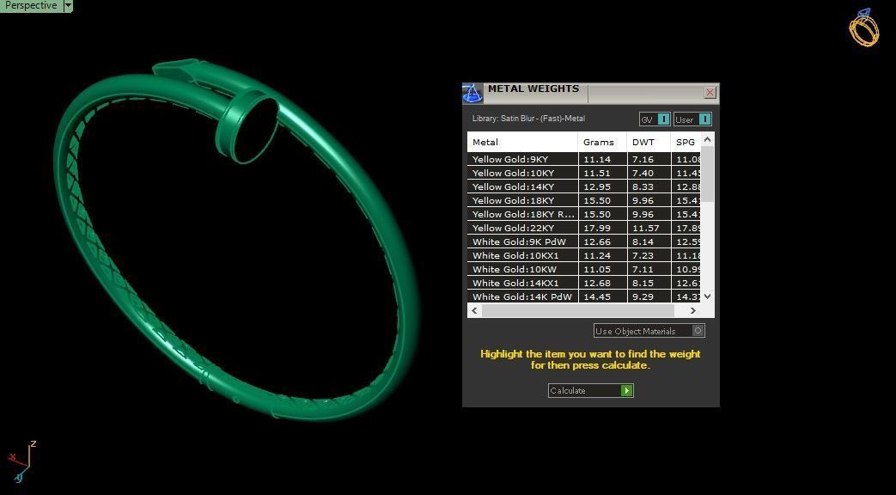Viewport: 896px width, 495px height.
Task: Select the Yellow Gold:9KY row
Action: 583,160
